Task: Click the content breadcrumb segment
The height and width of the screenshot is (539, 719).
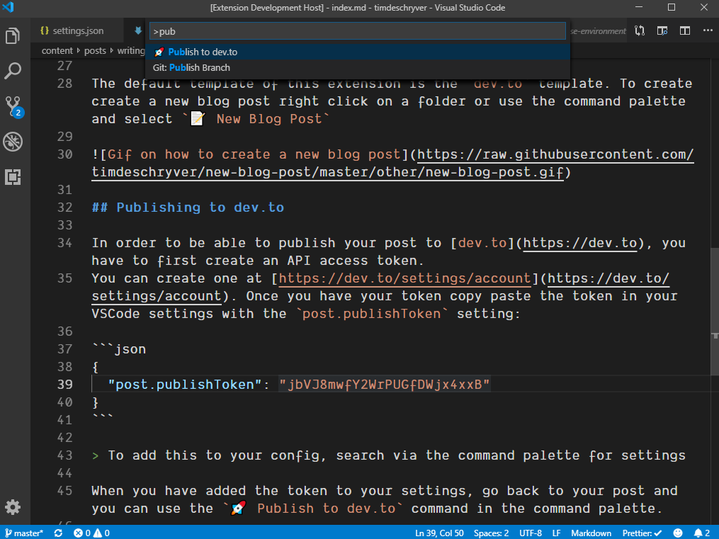Action: pos(57,50)
